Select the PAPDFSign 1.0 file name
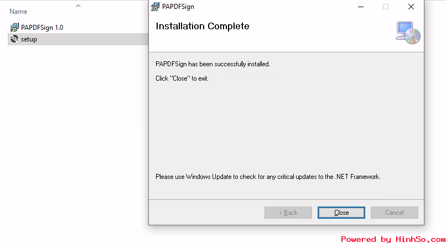Screen dimensions: 446x243 [42, 28]
